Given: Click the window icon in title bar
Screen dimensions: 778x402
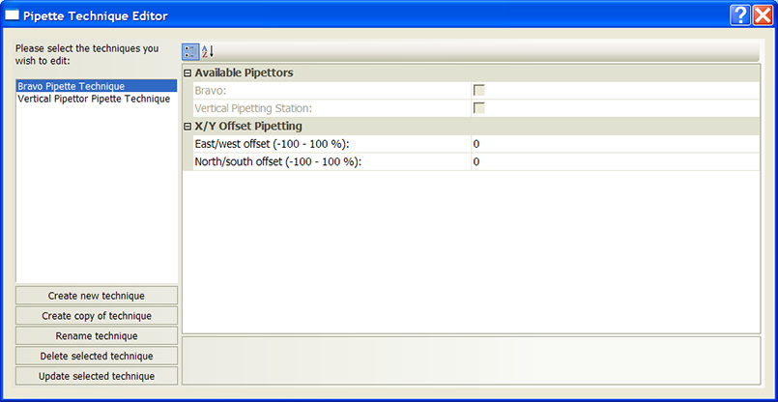Looking at the screenshot, I should [x=13, y=15].
